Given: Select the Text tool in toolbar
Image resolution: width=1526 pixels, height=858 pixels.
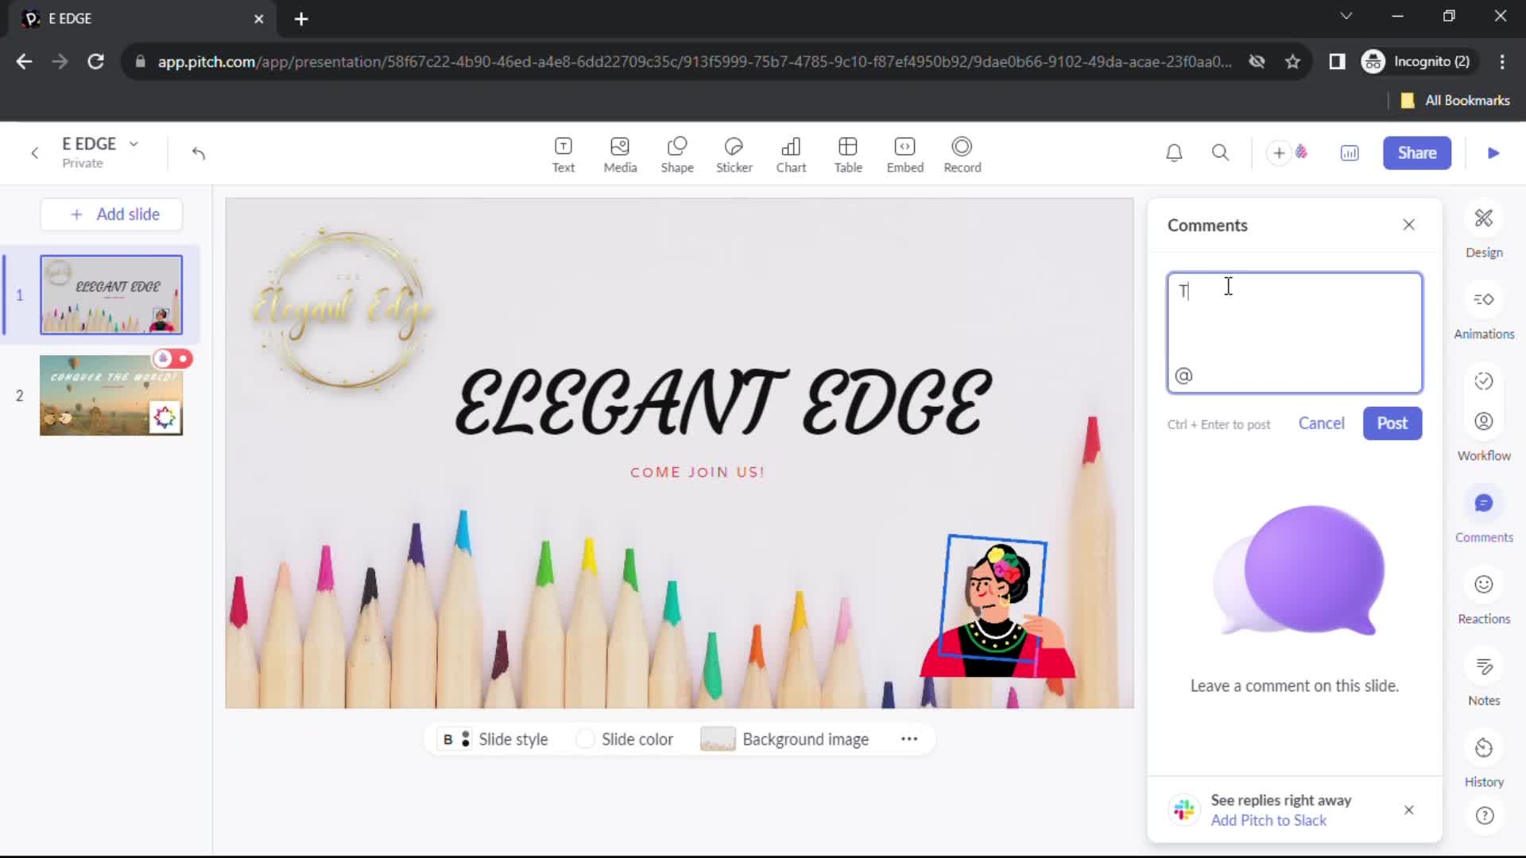Looking at the screenshot, I should (563, 154).
